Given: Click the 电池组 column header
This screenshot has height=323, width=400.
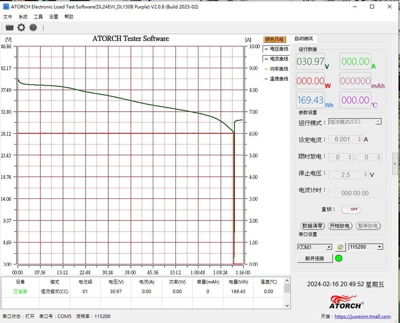Looking at the screenshot, I should [85, 282].
